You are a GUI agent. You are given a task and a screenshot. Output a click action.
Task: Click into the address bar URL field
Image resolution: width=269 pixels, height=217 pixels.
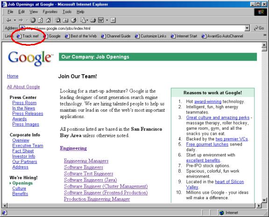[132, 28]
